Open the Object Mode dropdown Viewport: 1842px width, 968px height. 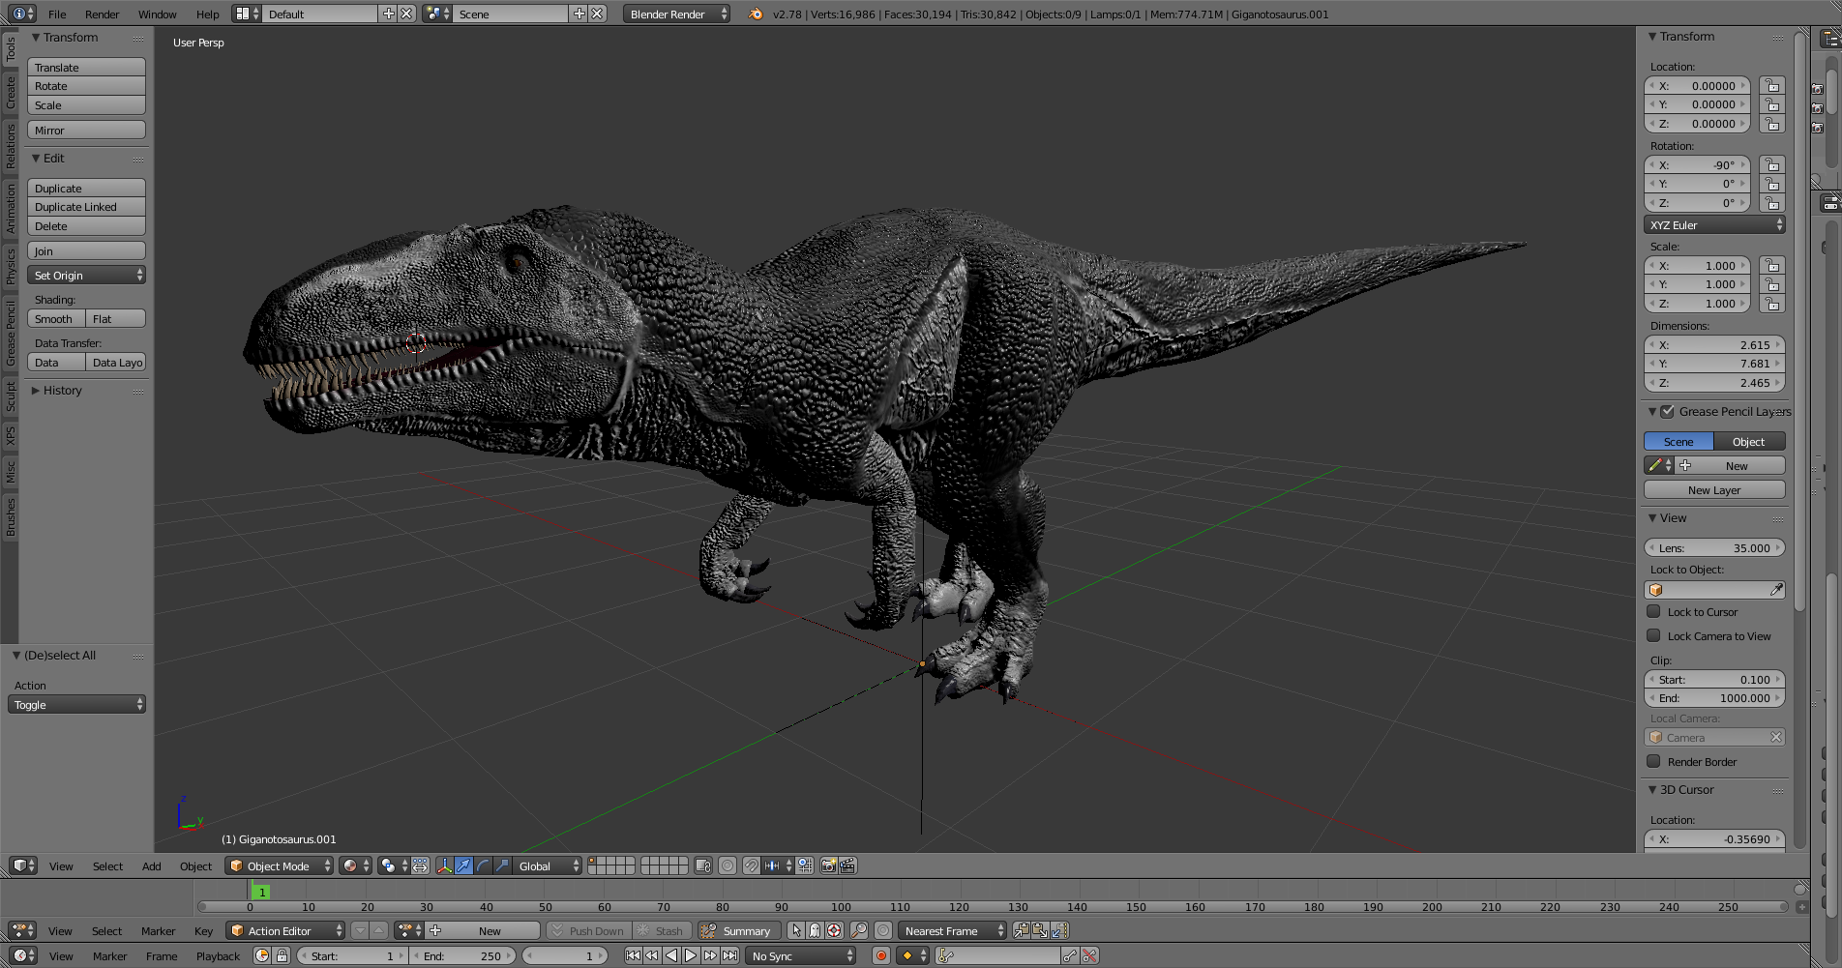point(280,865)
